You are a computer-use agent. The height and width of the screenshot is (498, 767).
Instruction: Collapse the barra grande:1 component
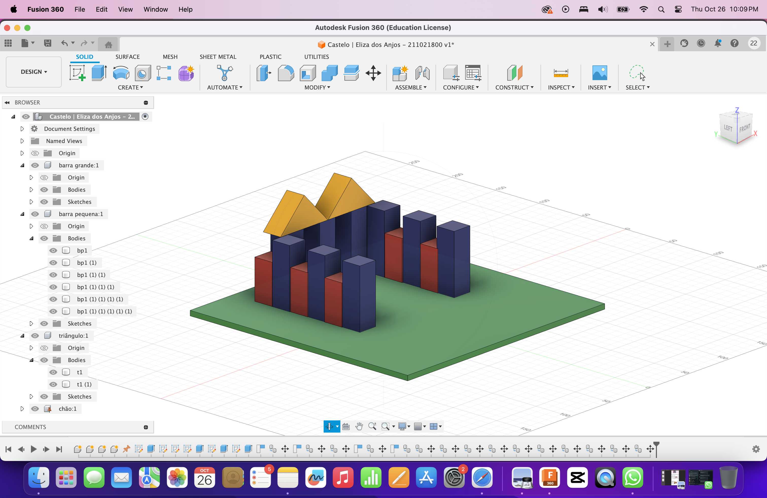click(22, 165)
